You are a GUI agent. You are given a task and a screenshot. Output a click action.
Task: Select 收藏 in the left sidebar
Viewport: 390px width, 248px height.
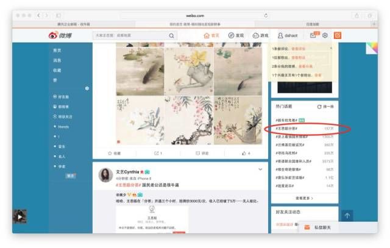(57, 71)
